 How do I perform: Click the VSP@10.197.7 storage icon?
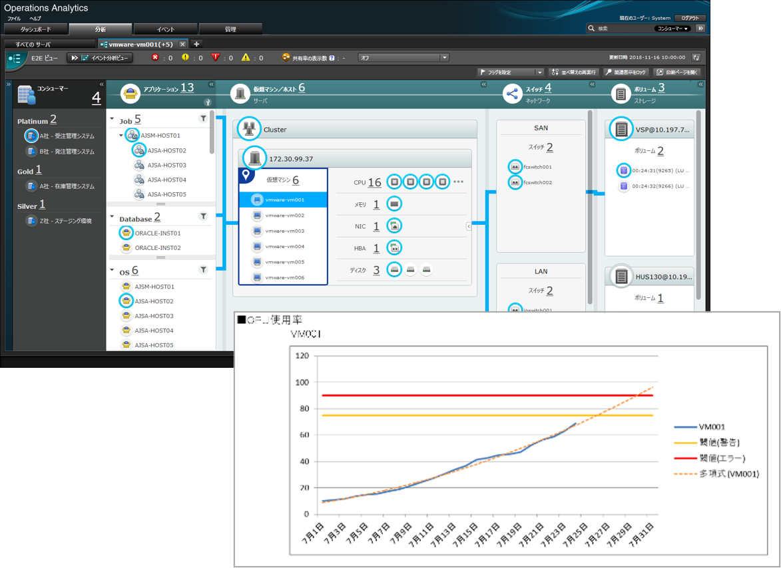coord(621,129)
